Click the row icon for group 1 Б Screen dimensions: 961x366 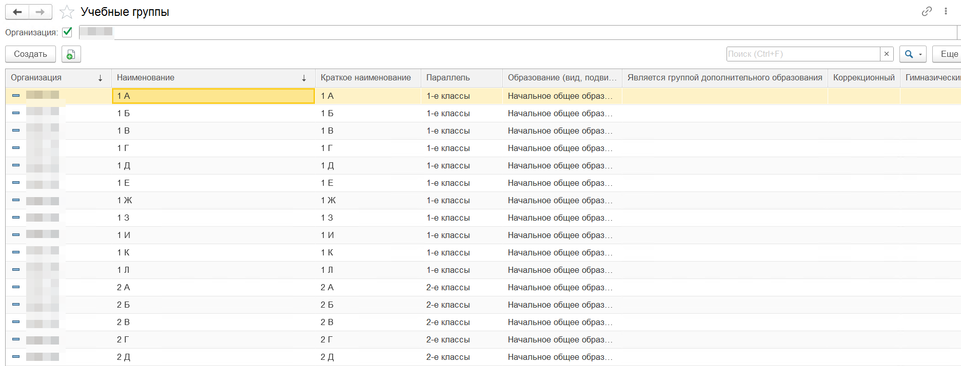tap(16, 113)
